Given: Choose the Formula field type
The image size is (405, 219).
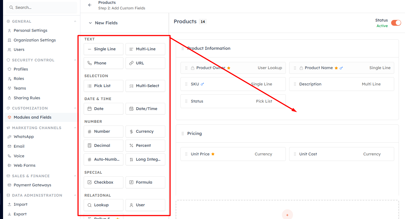Looking at the screenshot, I should (145, 182).
